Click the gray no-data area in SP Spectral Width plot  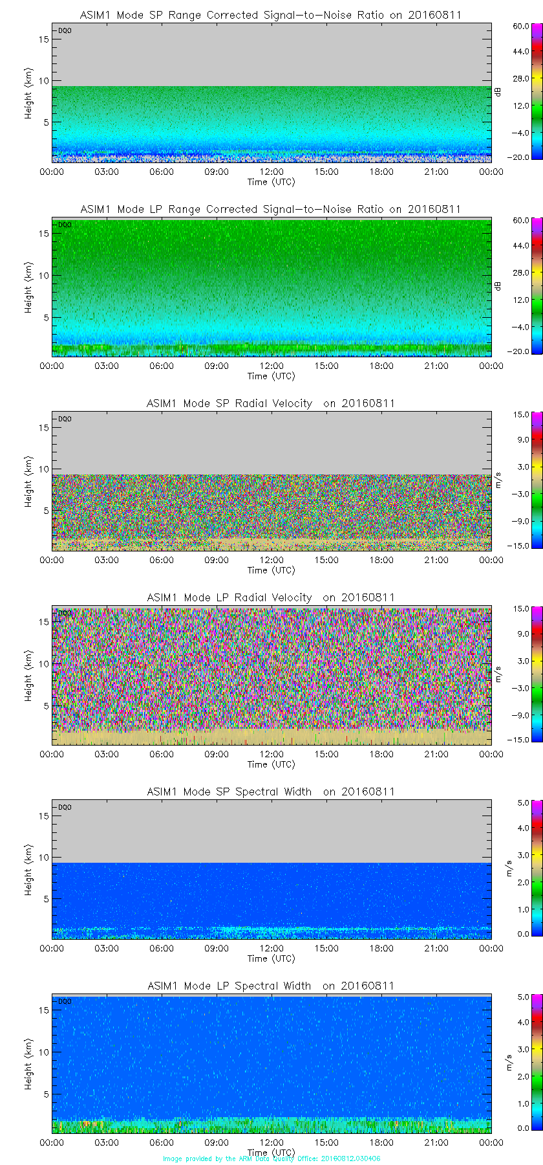[271, 832]
